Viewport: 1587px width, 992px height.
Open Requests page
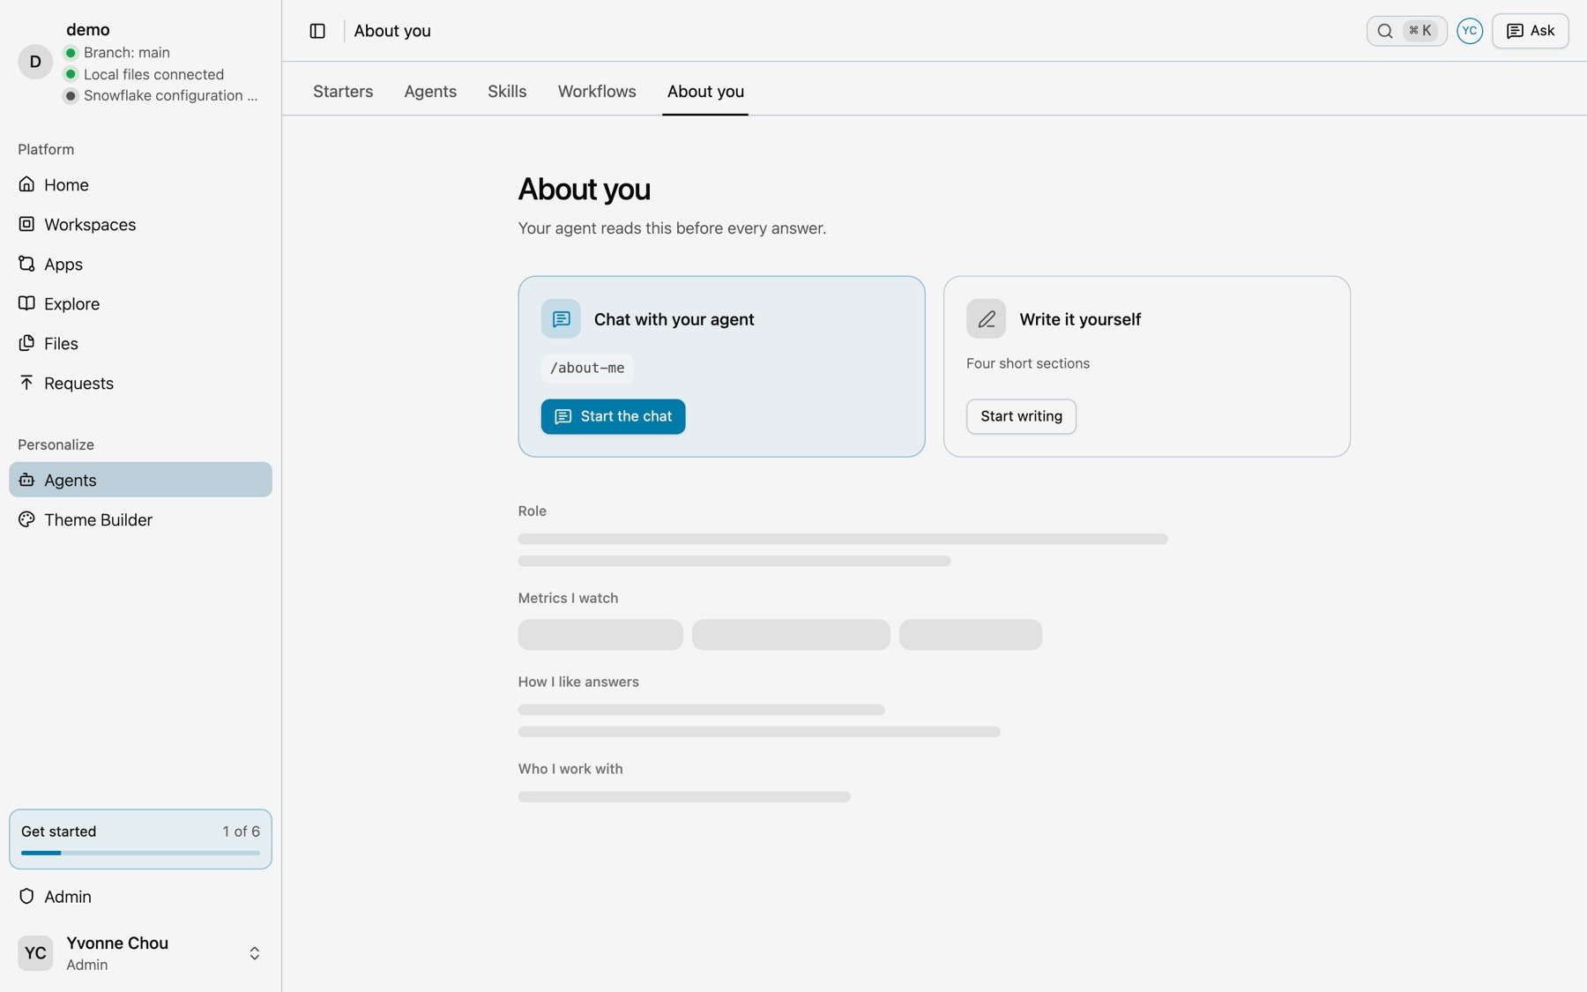[x=140, y=383]
